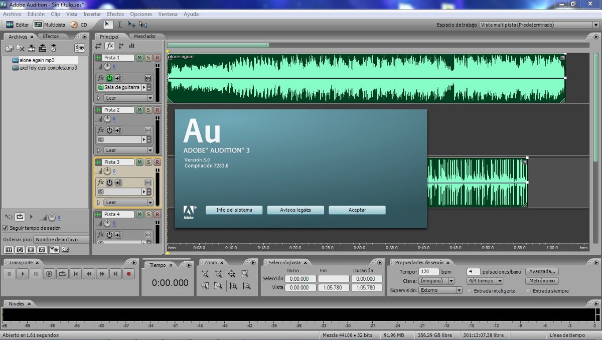Image resolution: width=602 pixels, height=340 pixels.
Task: Expand Pista 1 automation lanes triangle
Action: coord(98,98)
